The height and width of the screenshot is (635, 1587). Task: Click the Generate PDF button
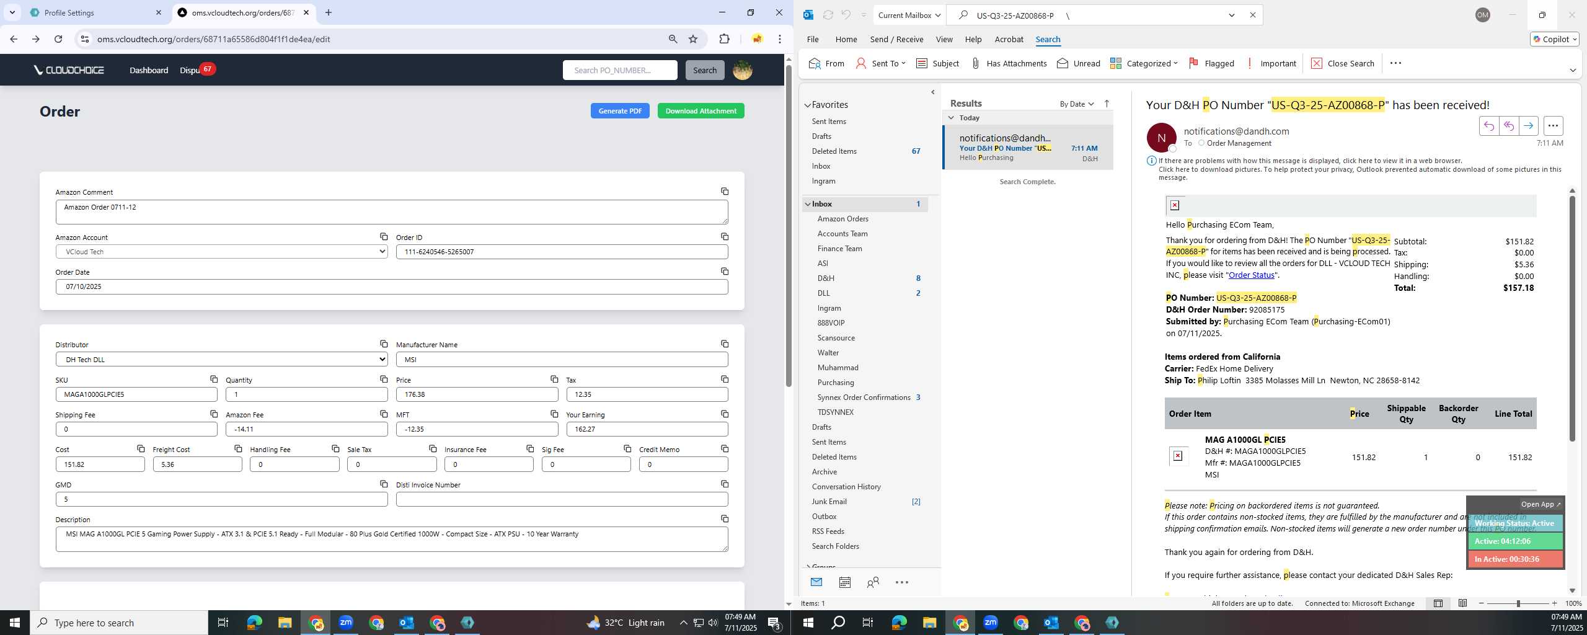(620, 111)
